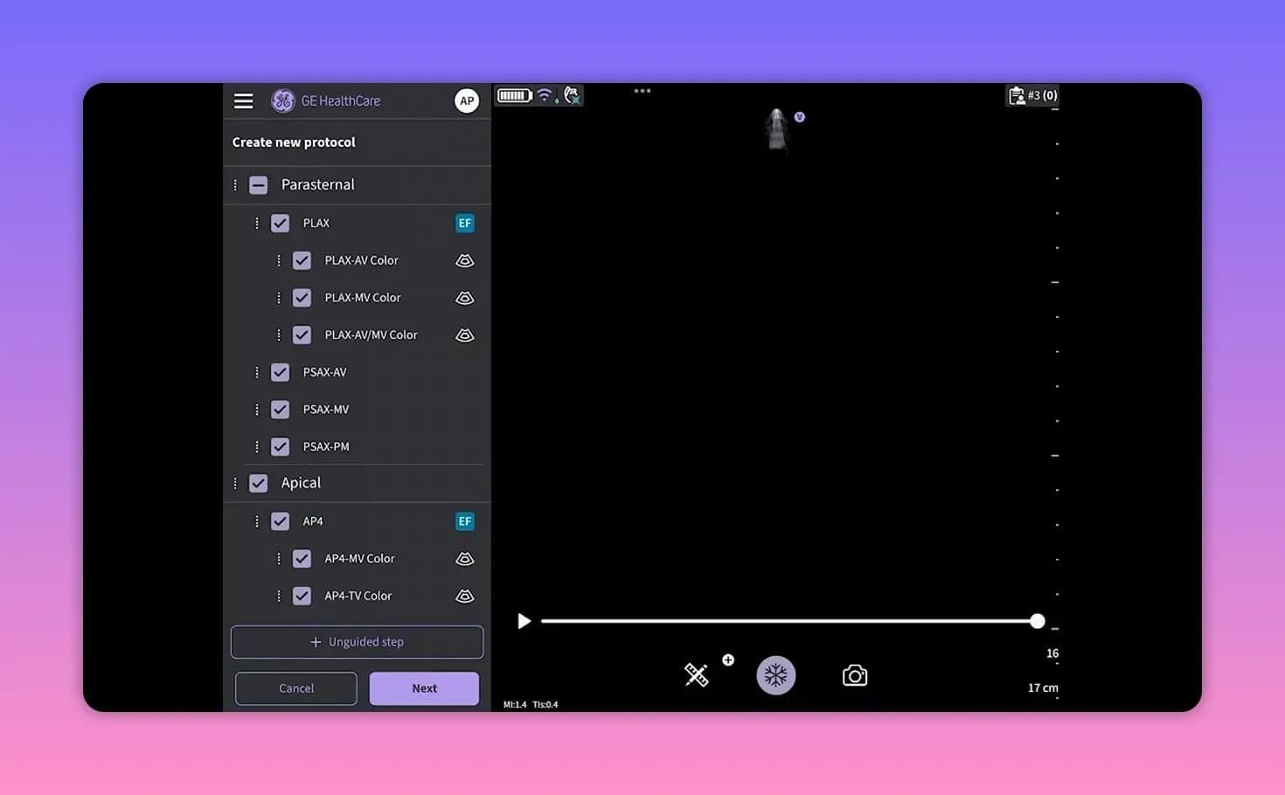Click the MI:1.4 readout
The height and width of the screenshot is (795, 1285).
click(515, 704)
